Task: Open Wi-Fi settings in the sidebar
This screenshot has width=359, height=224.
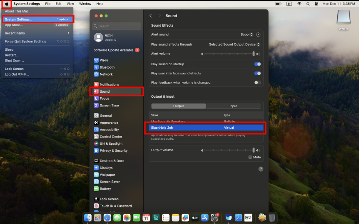Action: (x=101, y=60)
